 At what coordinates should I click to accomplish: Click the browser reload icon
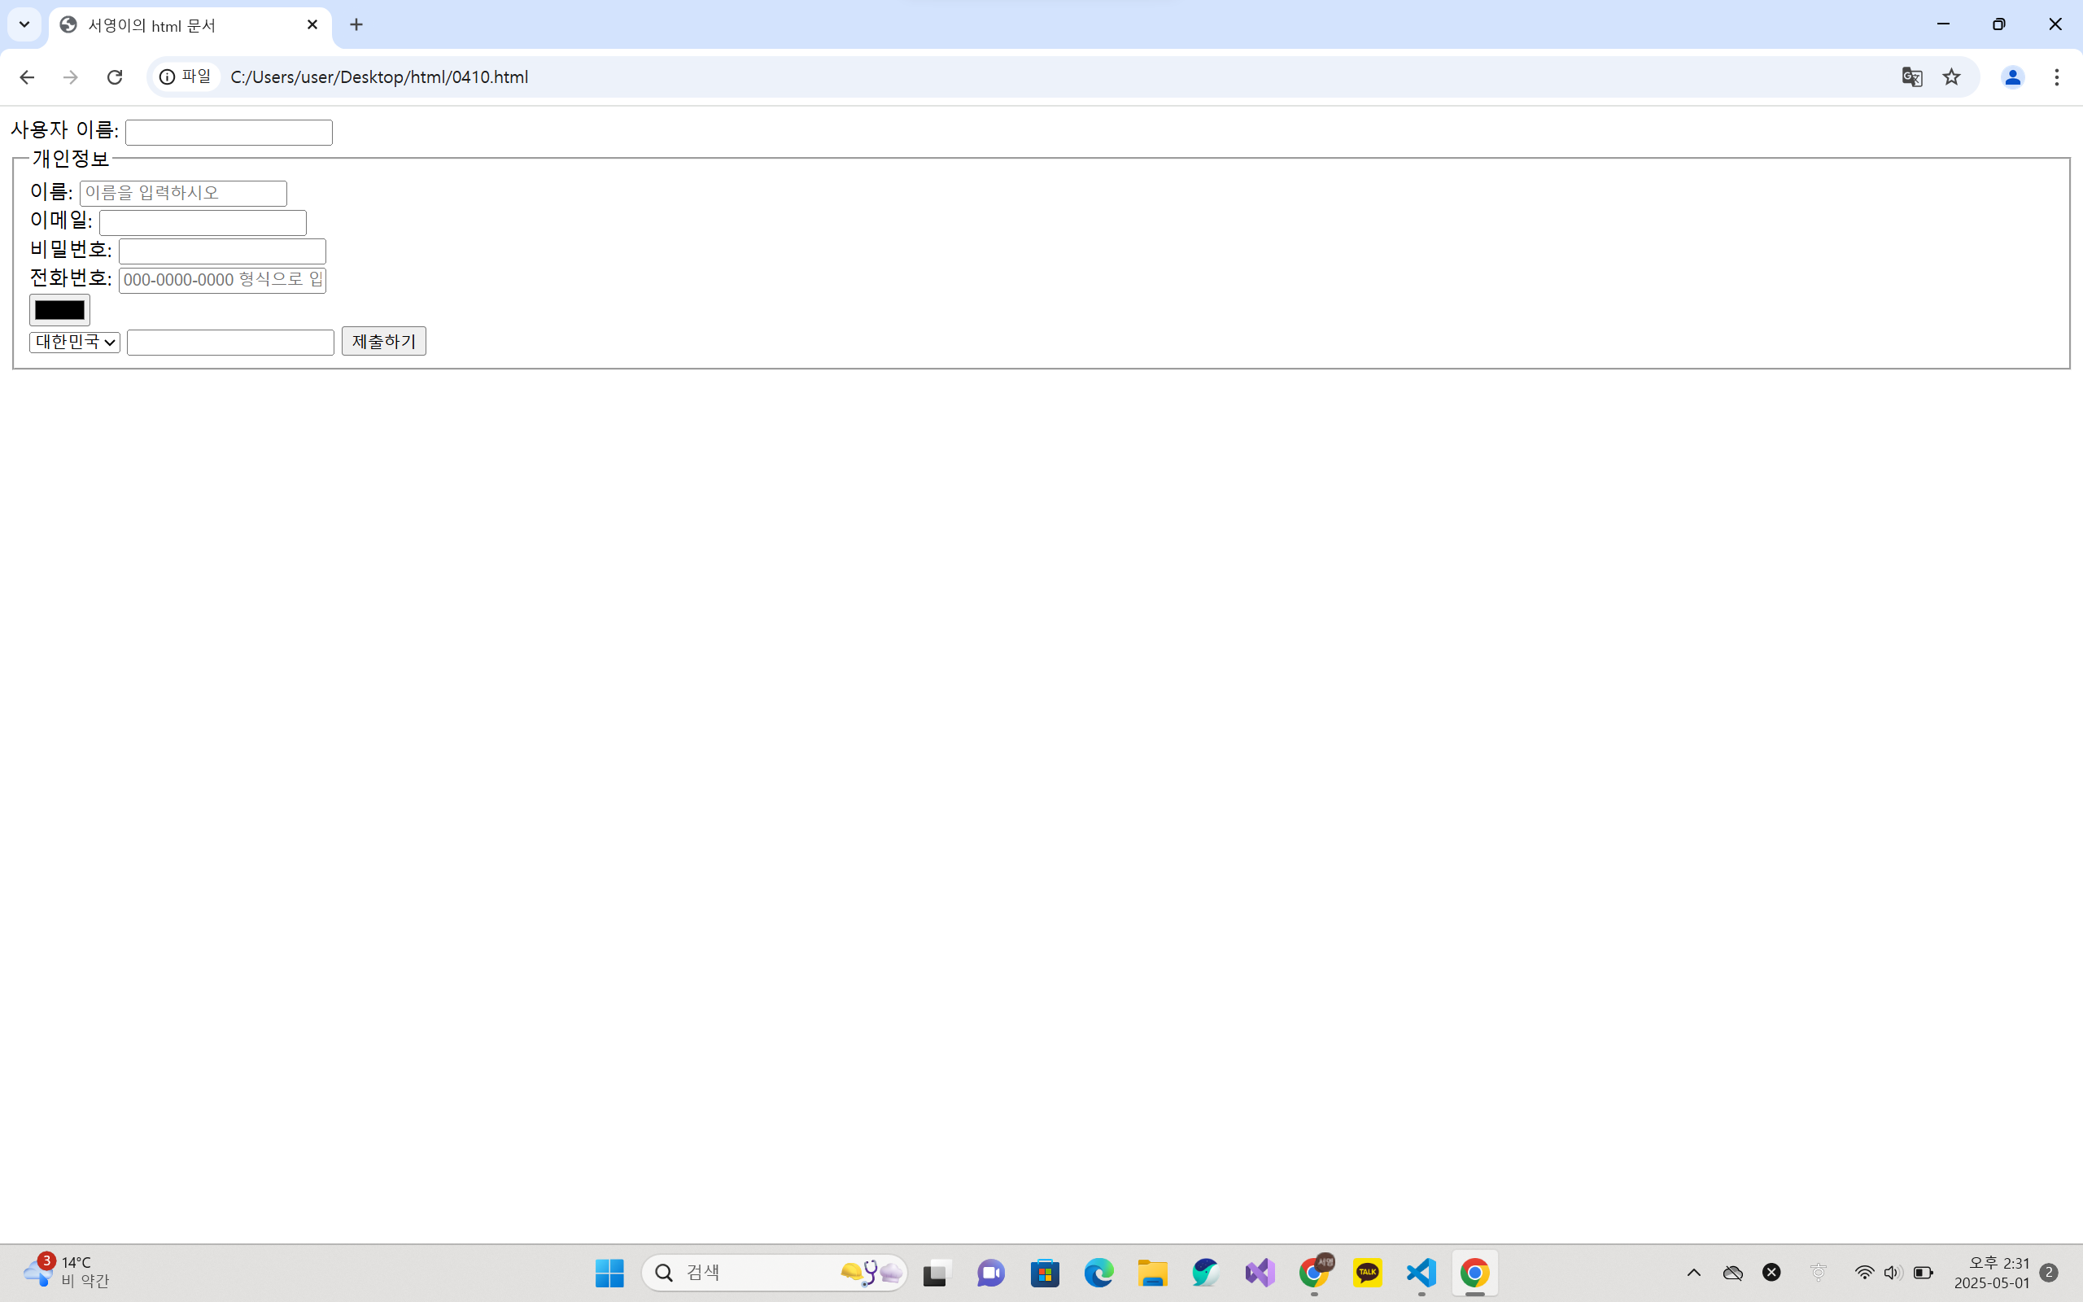[x=115, y=77]
